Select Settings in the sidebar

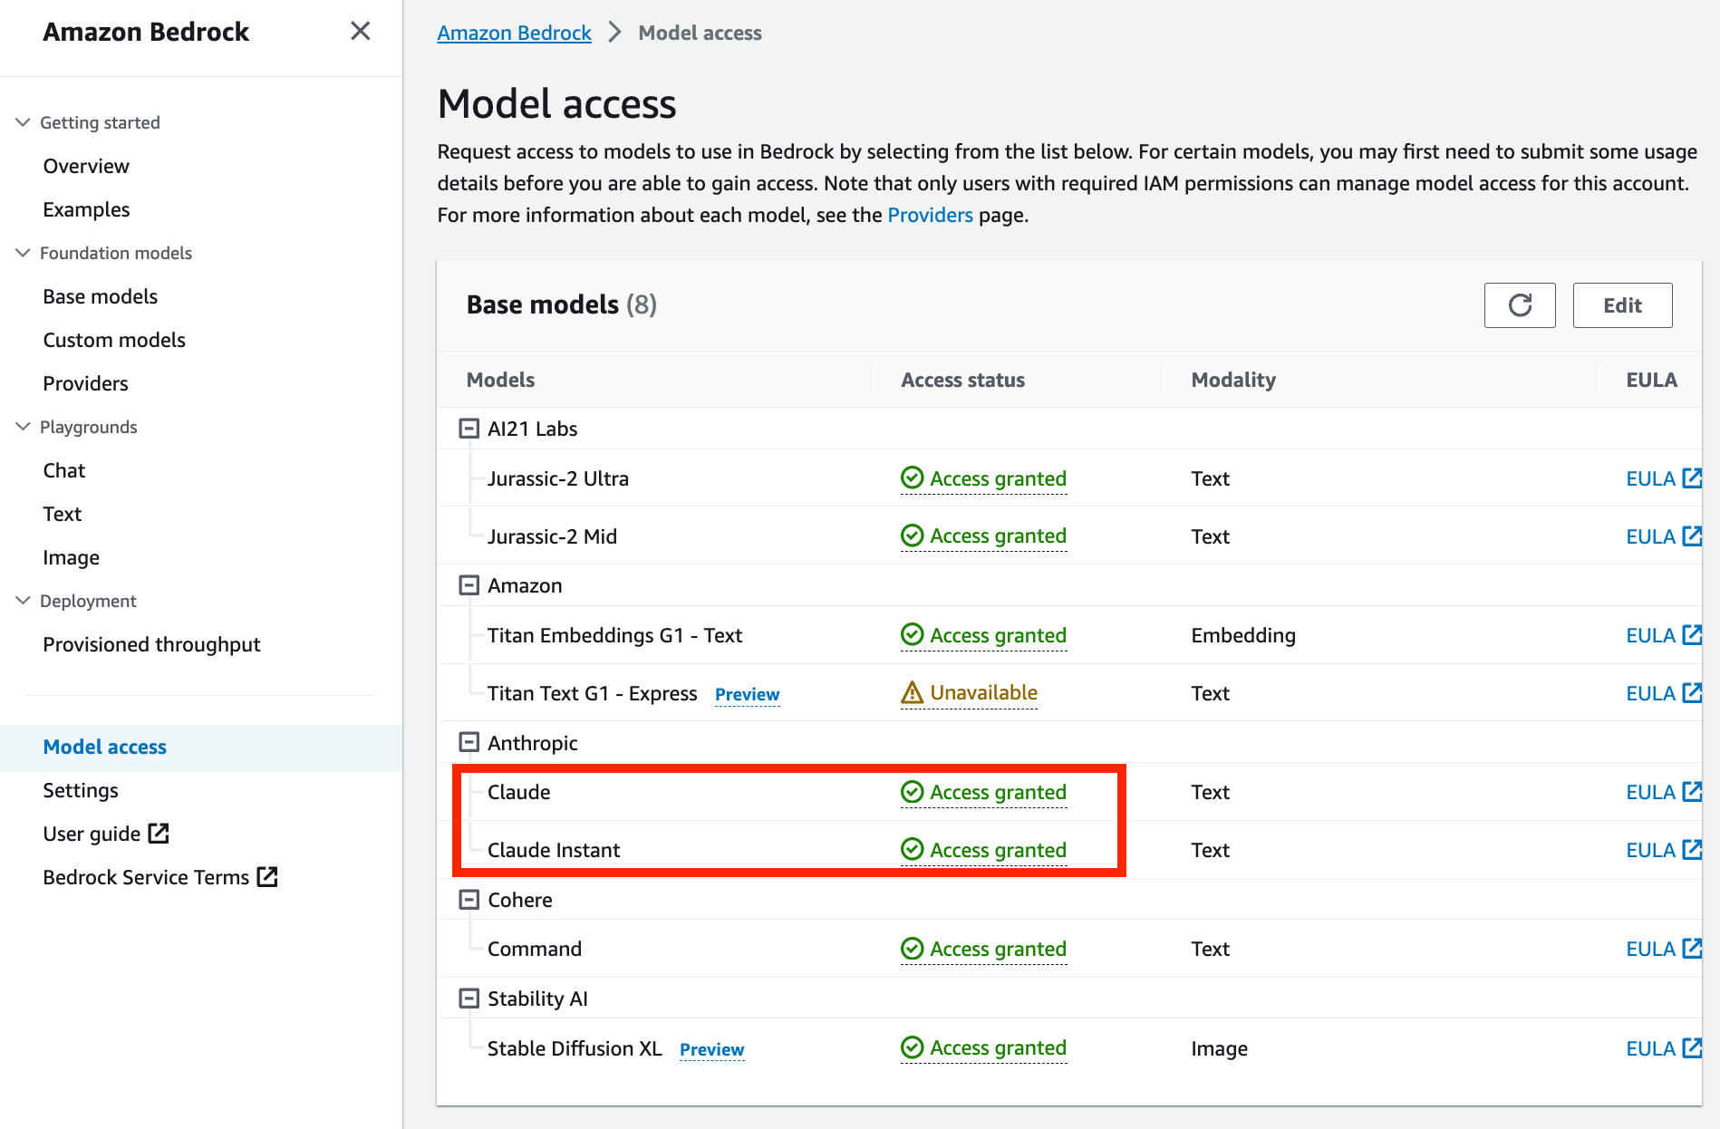tap(80, 789)
